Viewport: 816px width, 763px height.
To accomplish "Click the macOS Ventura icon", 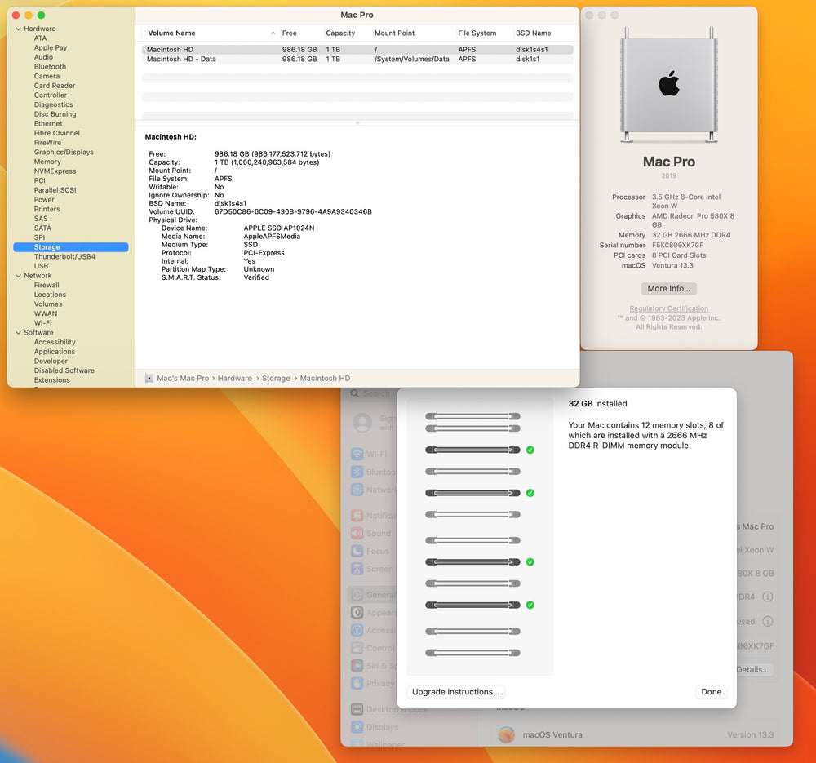I will 507,734.
